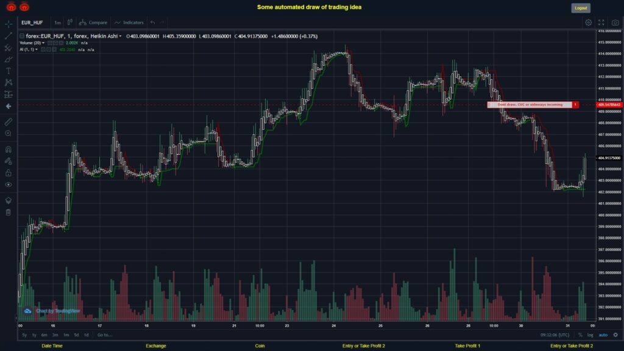Enter fullscreen mode icon
Viewport: 624px width, 351px height.
(x=601, y=23)
